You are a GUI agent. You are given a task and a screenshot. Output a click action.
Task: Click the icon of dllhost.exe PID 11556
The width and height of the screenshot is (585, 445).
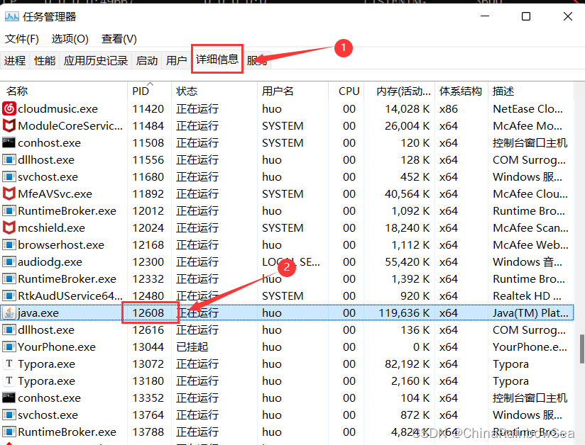(x=9, y=159)
